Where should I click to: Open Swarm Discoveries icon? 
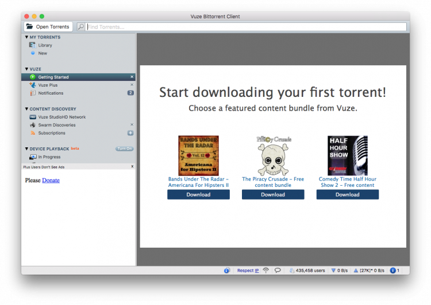[33, 125]
